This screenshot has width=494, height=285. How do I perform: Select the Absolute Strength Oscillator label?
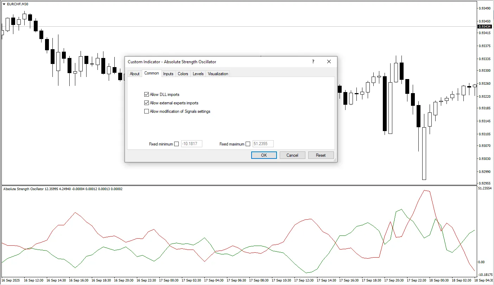click(23, 189)
